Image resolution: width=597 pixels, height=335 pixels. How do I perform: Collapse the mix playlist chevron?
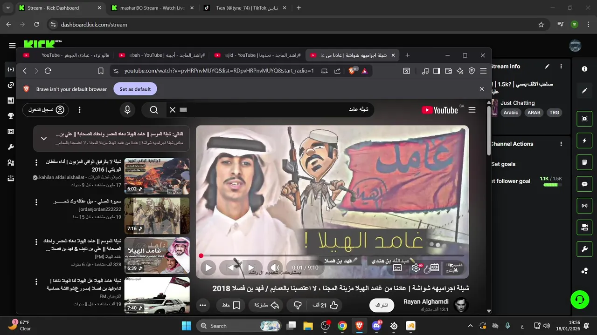point(44,138)
